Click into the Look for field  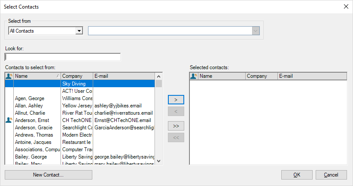coord(63,57)
